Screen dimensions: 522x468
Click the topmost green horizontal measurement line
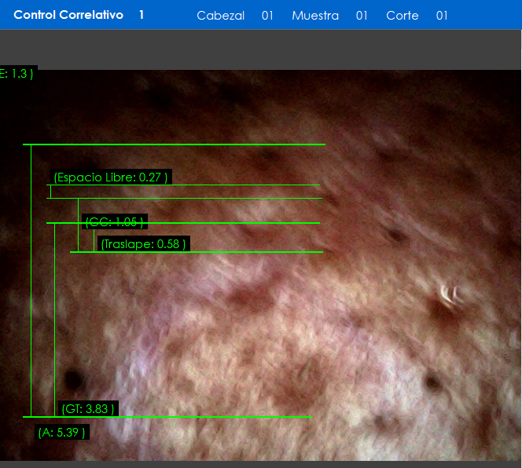click(x=173, y=144)
